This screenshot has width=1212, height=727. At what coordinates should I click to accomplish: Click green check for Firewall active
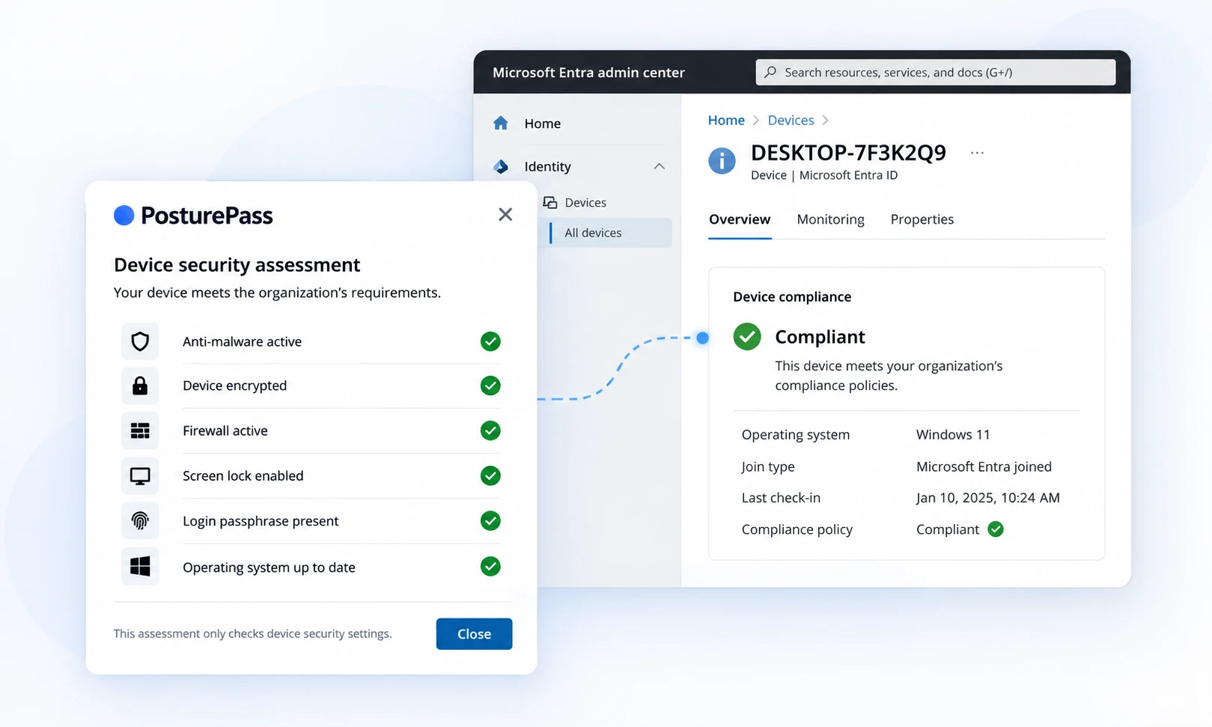[490, 431]
